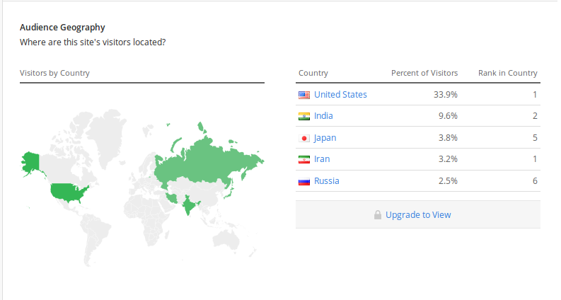Open the Russia country link

(x=326, y=181)
